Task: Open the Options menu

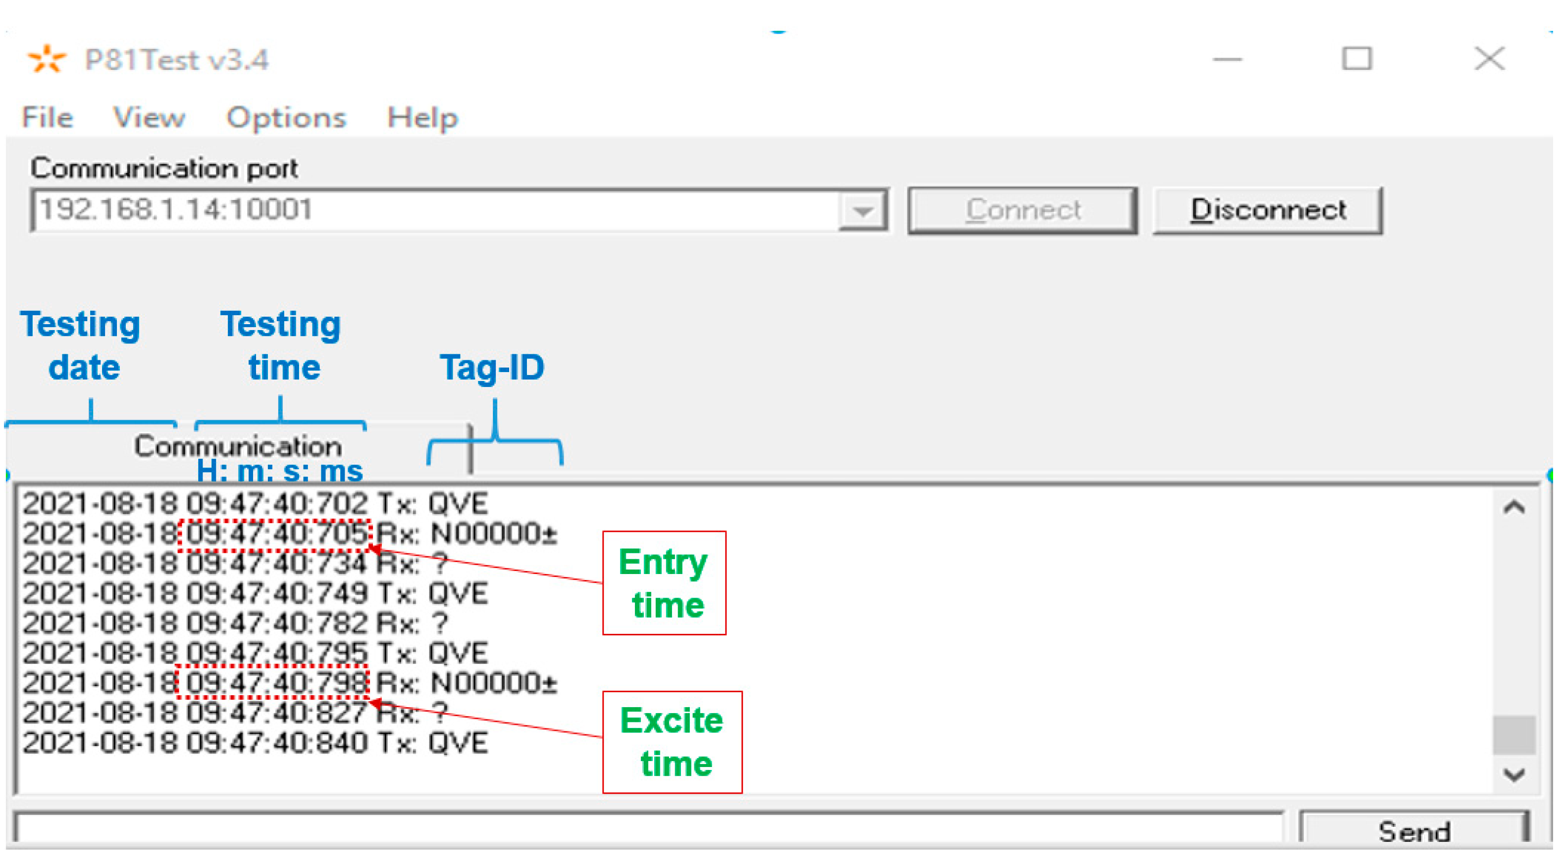Action: (x=286, y=118)
